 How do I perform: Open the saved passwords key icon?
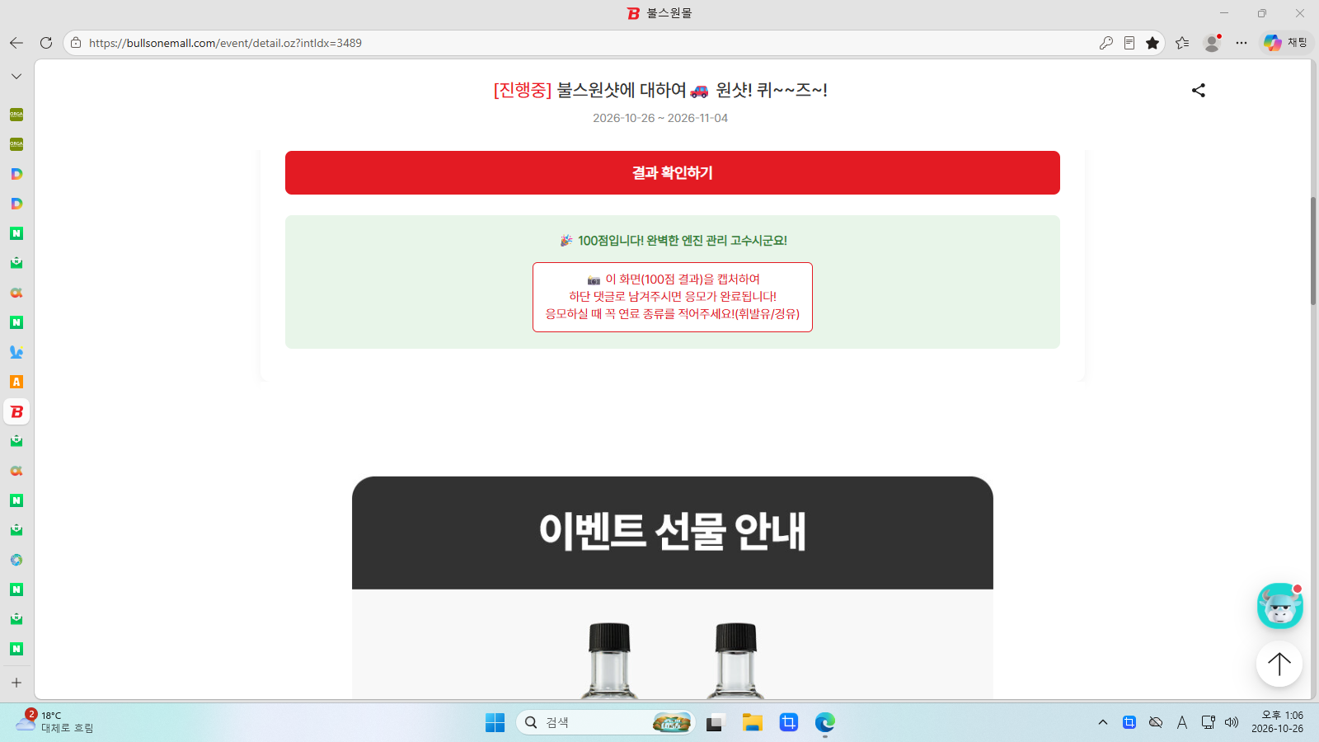(x=1106, y=43)
